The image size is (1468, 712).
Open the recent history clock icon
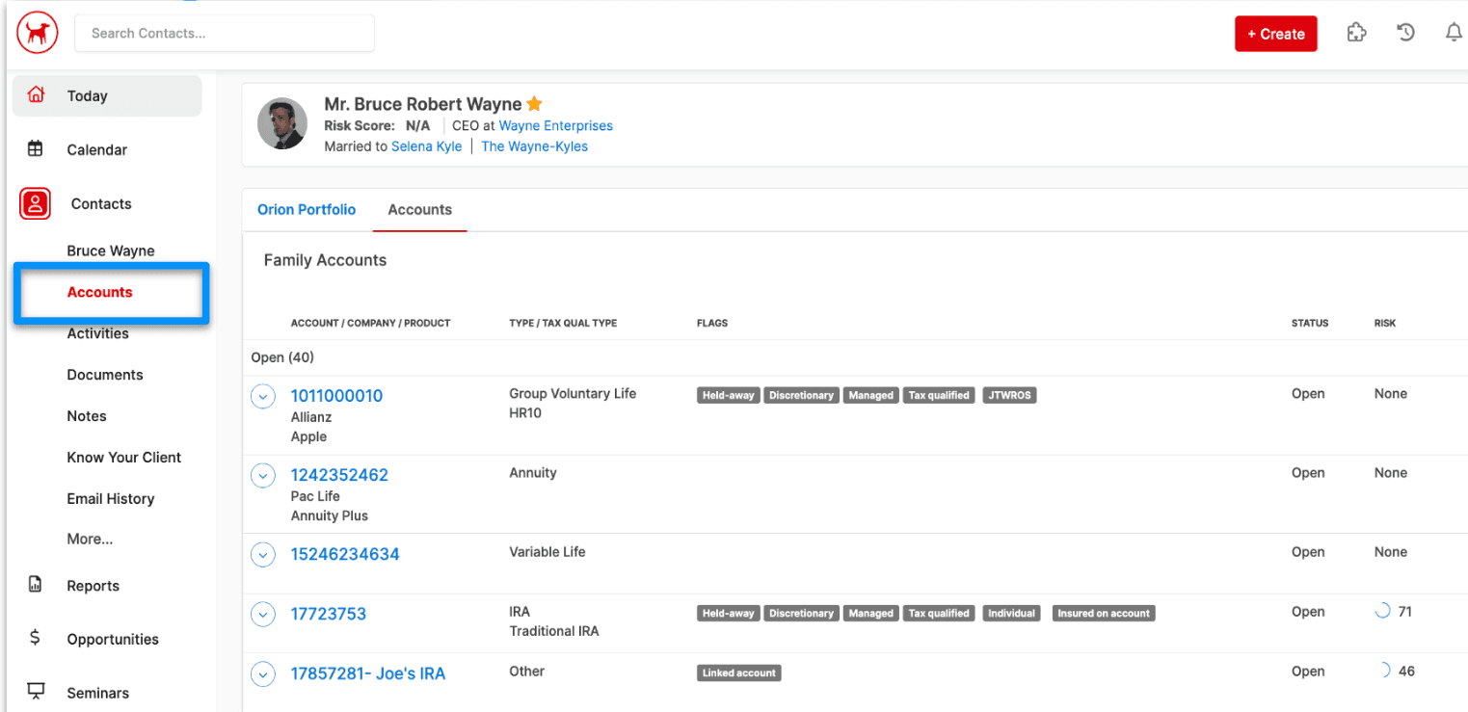[x=1406, y=33]
